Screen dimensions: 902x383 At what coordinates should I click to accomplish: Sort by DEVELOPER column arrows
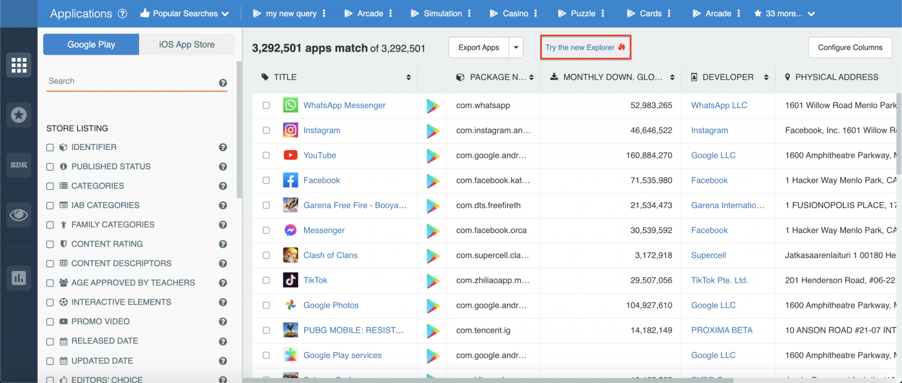tap(766, 77)
